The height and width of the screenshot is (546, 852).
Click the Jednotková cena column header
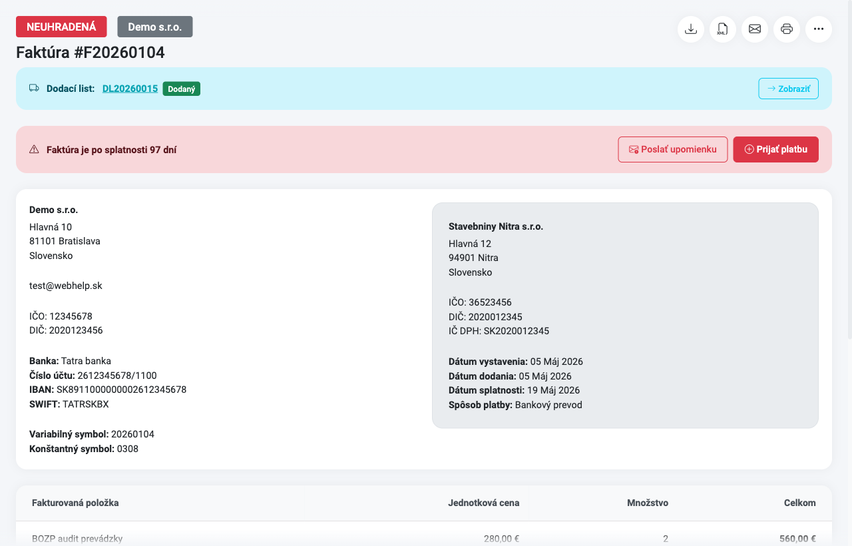click(x=484, y=503)
